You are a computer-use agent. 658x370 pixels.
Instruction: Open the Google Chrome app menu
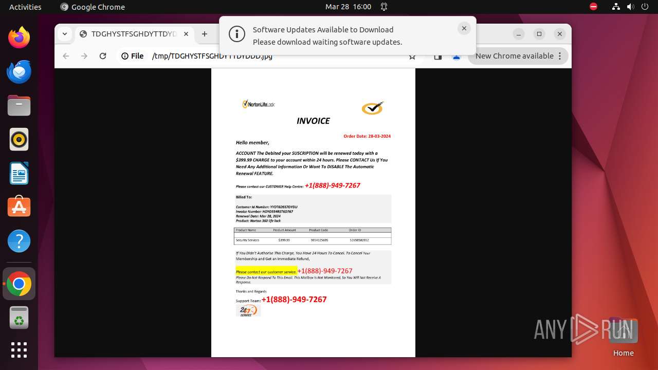[x=93, y=7]
